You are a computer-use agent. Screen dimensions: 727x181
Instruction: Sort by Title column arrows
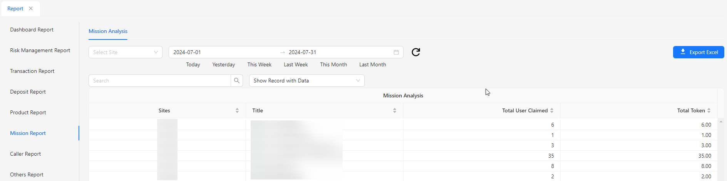[x=395, y=110]
